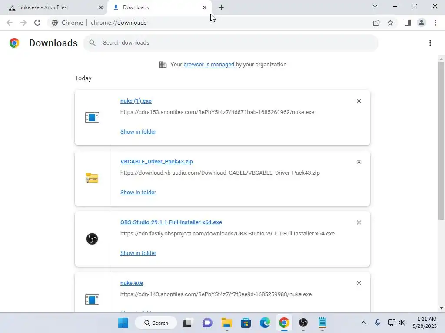
Task: Close the Downloads tab
Action: click(205, 7)
